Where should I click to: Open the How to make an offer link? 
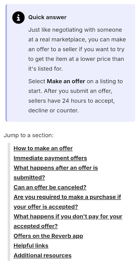pyautogui.click(x=43, y=148)
